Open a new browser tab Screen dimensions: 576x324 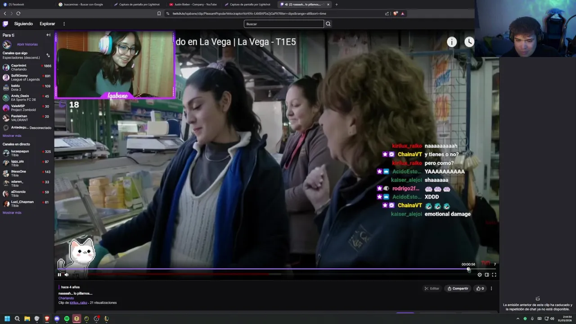click(336, 4)
